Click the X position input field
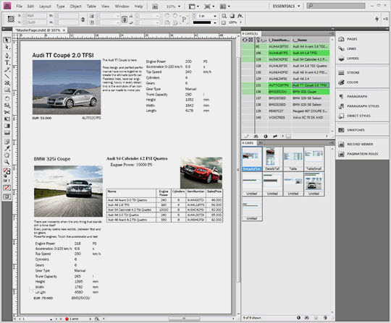 [36, 16]
